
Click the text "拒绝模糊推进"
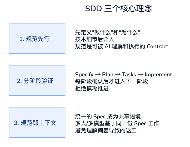pos(92,89)
